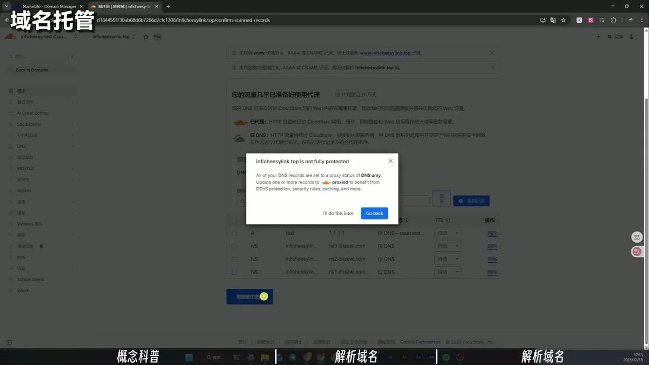This screenshot has width=649, height=365.
Task: Select the Web3 sidebar section
Action: (22, 291)
